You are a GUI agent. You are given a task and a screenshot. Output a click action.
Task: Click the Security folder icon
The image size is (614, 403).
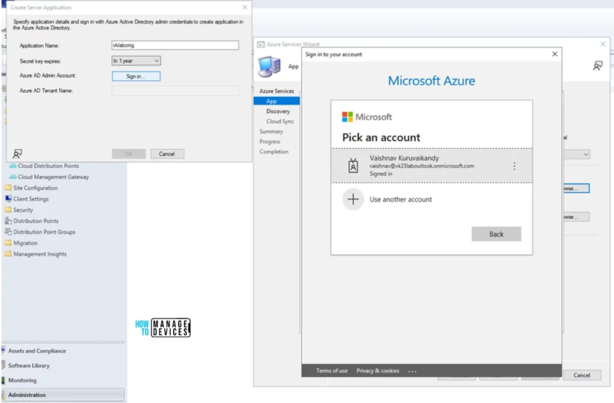8,209
